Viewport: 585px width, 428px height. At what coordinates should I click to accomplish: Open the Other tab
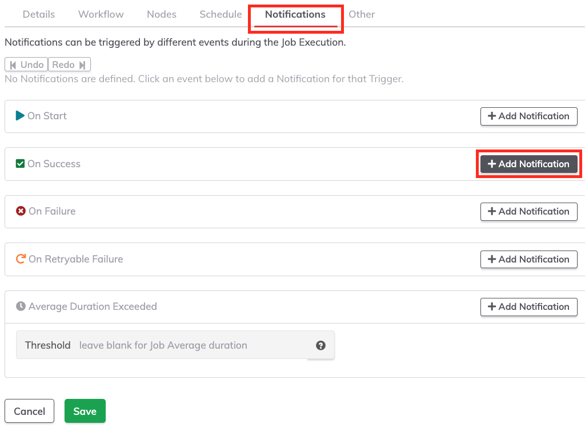[x=362, y=14]
